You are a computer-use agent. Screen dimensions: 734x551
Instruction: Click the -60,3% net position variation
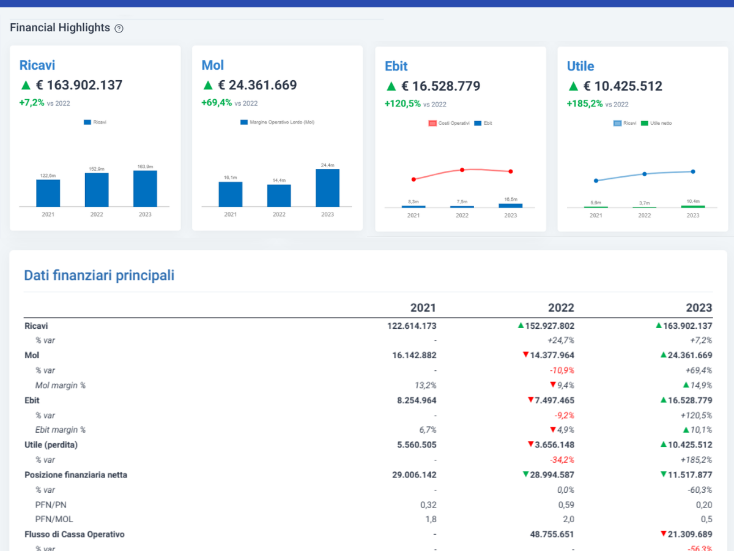[x=701, y=490]
